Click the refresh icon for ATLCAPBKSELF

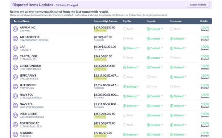point(15,39)
